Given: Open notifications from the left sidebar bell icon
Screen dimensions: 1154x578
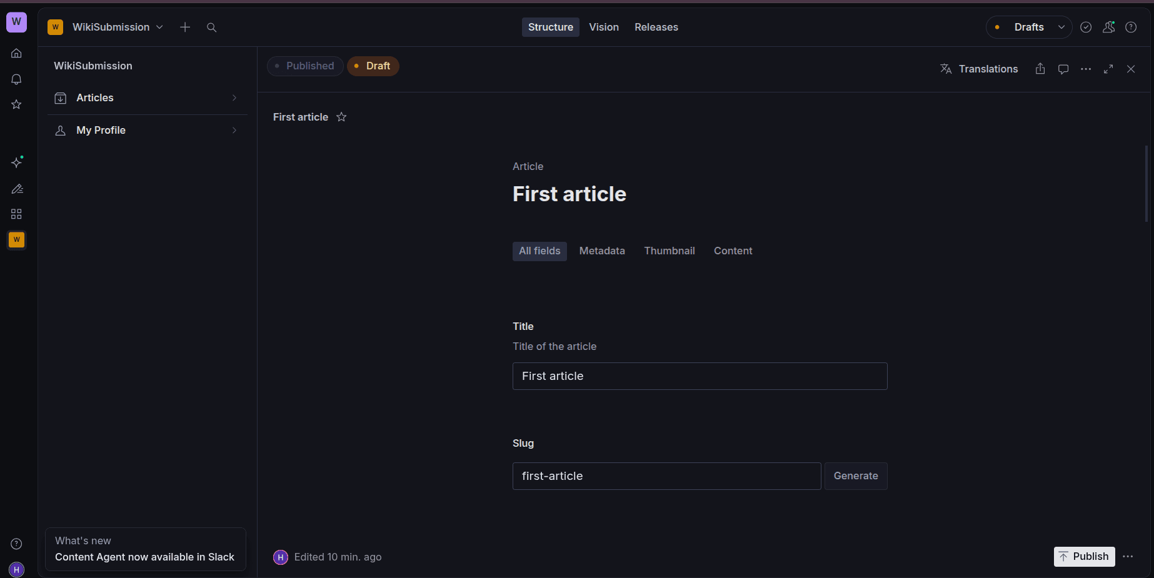Looking at the screenshot, I should pos(16,79).
